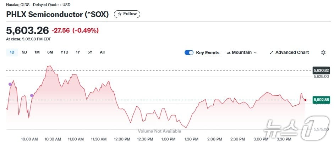Click the green 5,602.88 price label
This screenshot has height=145, width=334.
point(321,100)
